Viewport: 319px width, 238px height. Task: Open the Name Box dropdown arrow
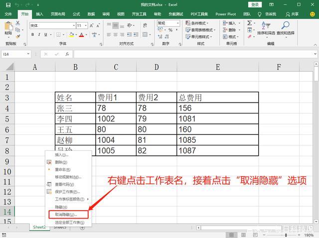pyautogui.click(x=28, y=54)
